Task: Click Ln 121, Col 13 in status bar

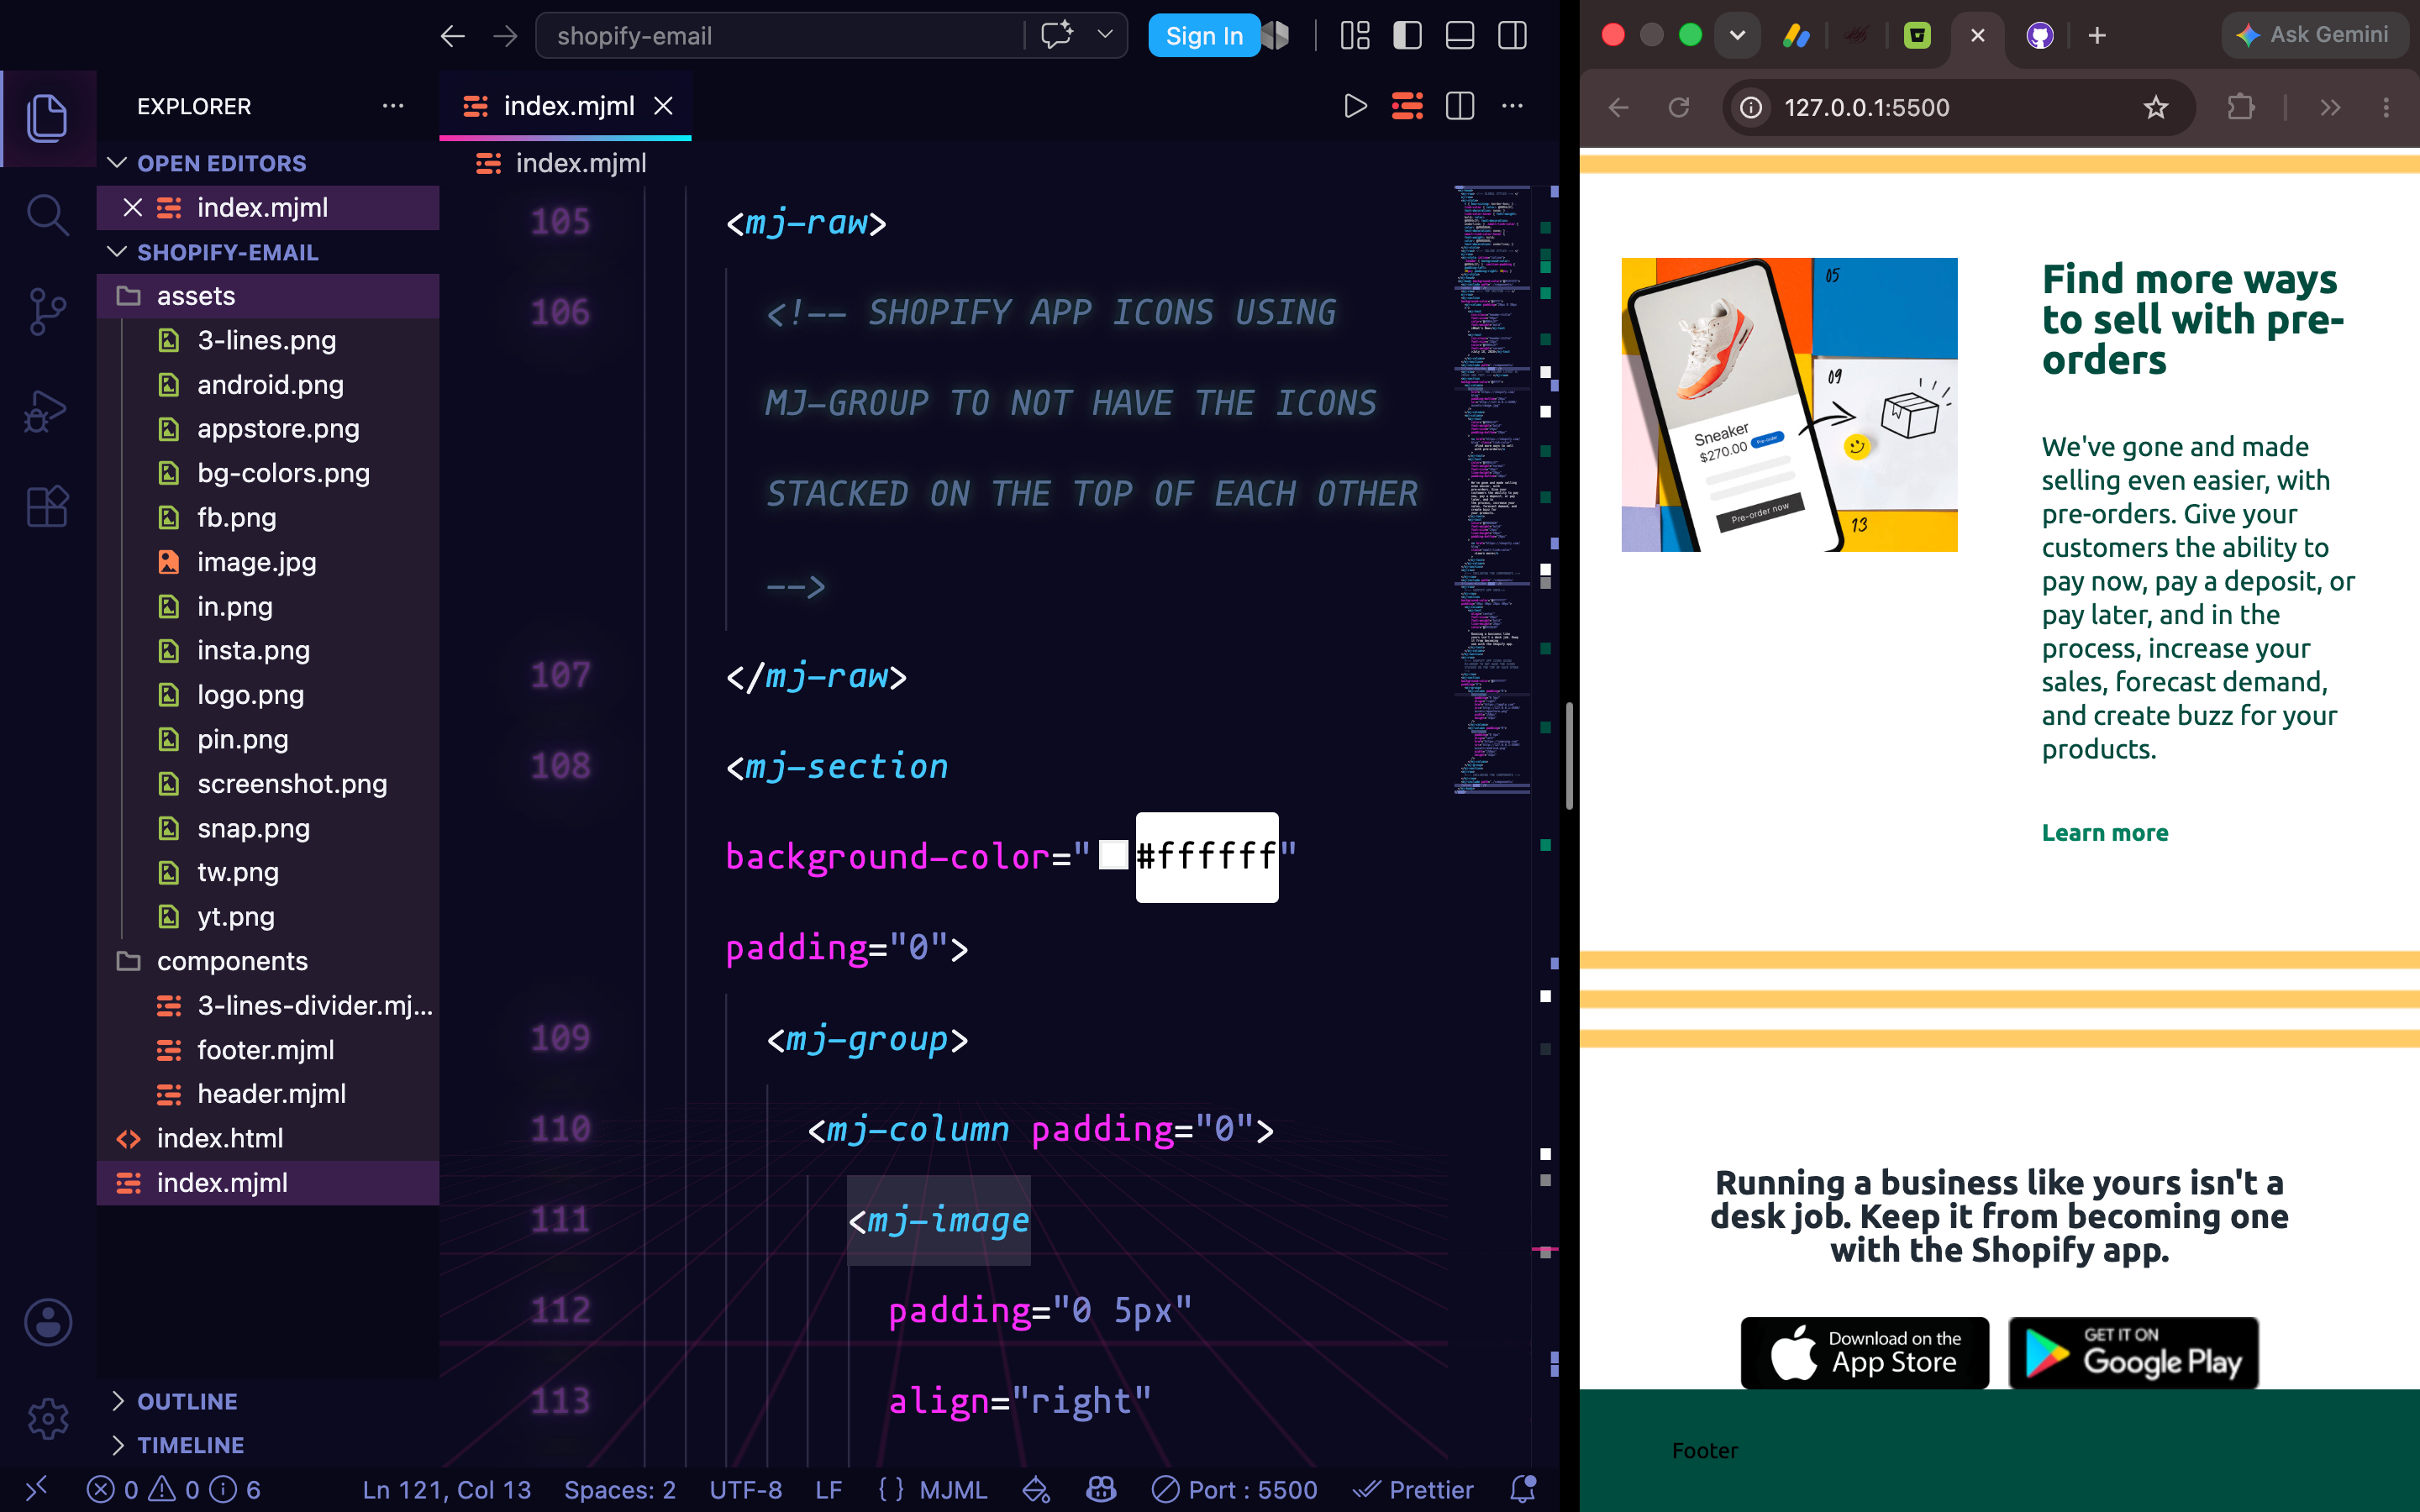Action: (446, 1489)
